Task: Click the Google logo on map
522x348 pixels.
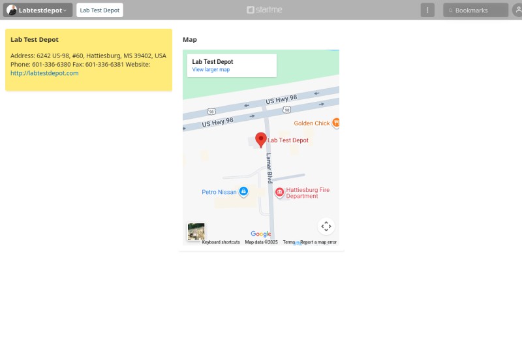Action: tap(260, 234)
